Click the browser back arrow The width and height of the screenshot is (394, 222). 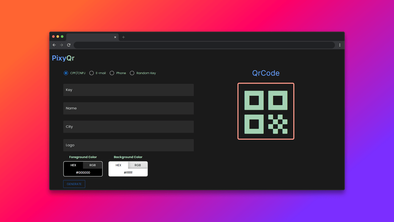[54, 45]
